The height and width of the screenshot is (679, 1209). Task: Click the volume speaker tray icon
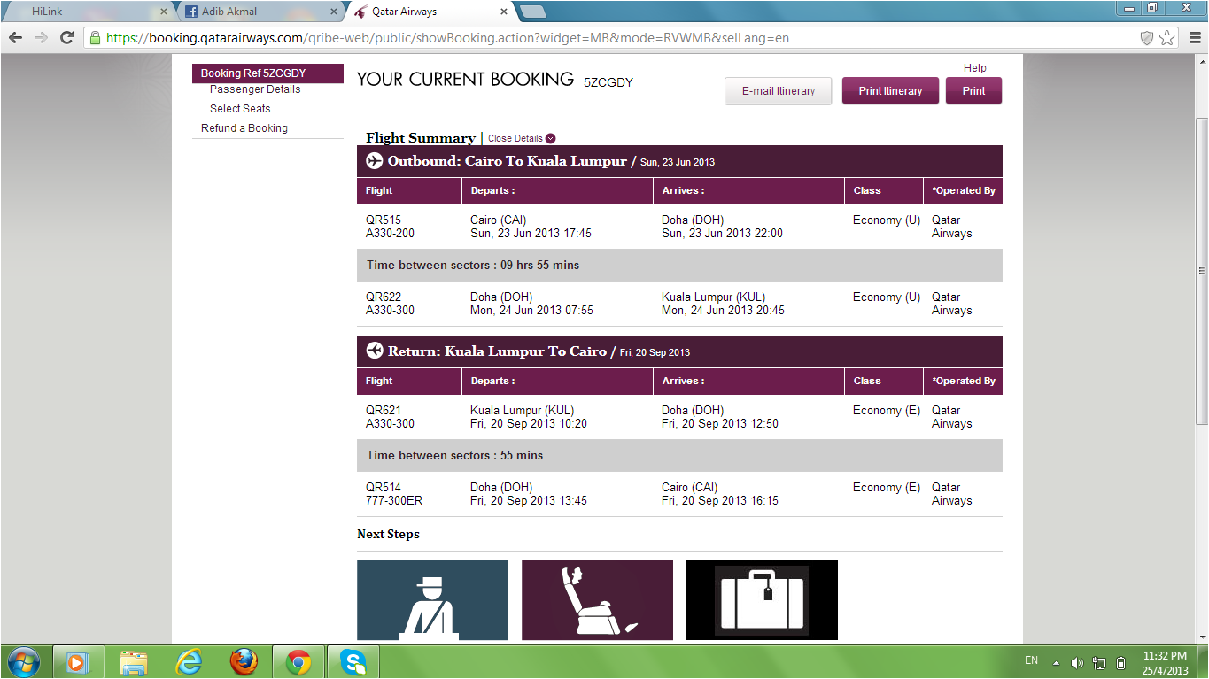click(x=1077, y=663)
